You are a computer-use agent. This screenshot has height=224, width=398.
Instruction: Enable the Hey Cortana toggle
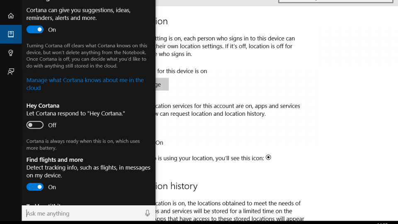[35, 125]
